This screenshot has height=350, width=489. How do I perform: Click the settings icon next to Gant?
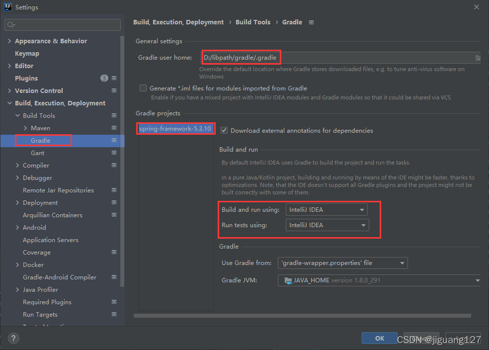[x=114, y=153]
